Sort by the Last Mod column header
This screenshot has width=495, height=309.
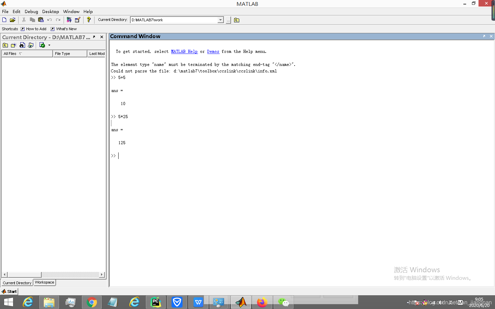(97, 54)
